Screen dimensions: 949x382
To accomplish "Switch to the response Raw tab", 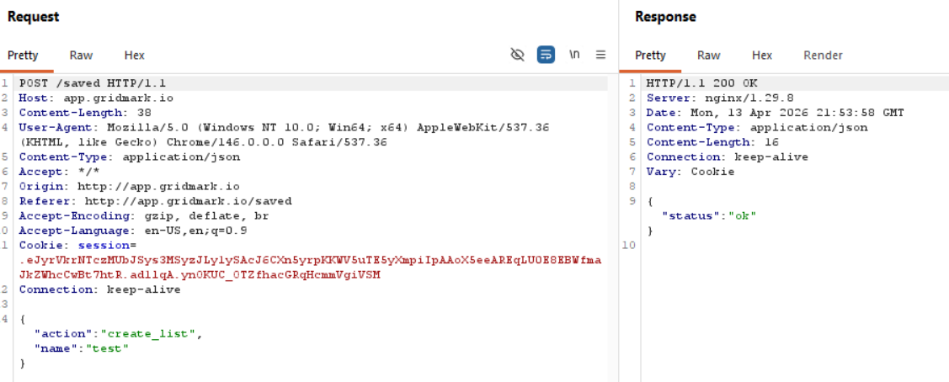I will tap(708, 56).
